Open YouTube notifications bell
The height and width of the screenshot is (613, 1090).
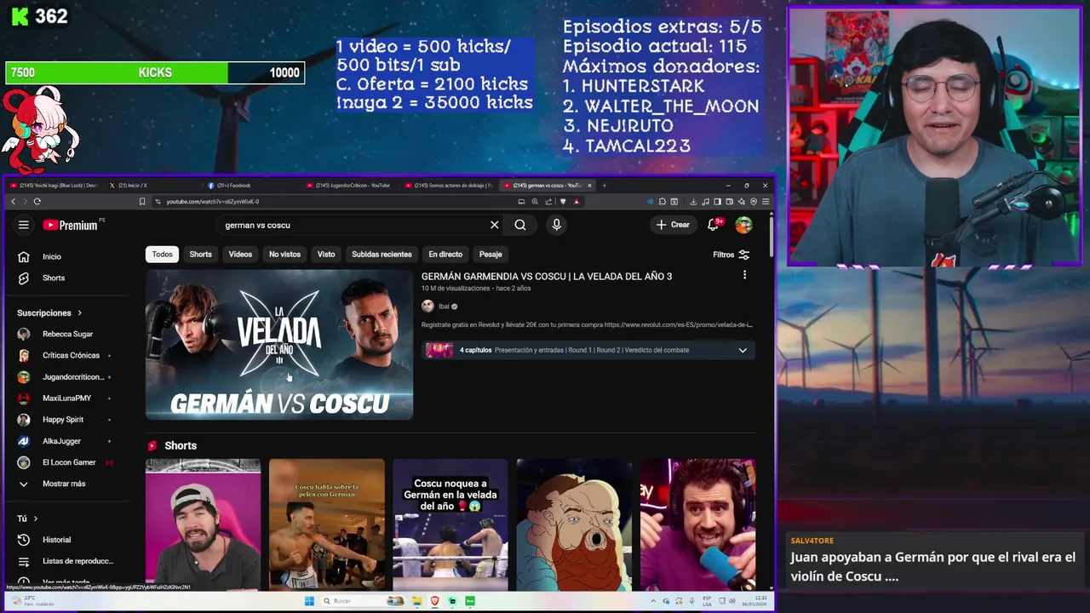(x=714, y=225)
